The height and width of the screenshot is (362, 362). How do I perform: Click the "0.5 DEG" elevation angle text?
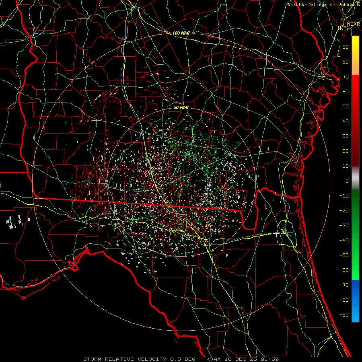(183, 359)
